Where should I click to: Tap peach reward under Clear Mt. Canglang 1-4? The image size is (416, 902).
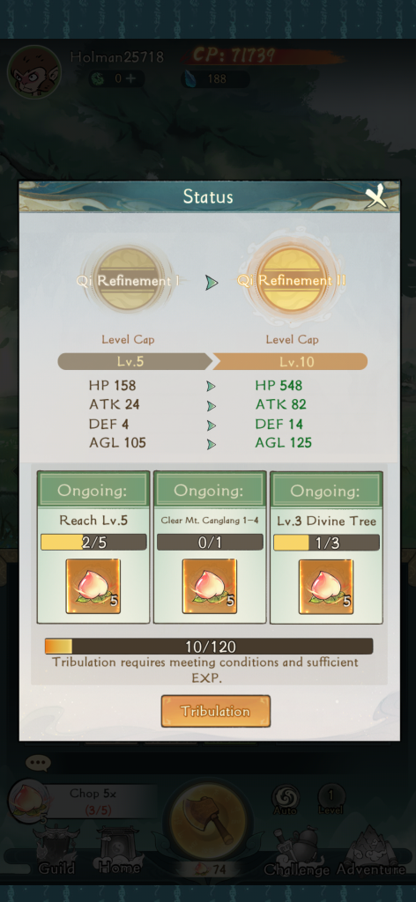[210, 586]
